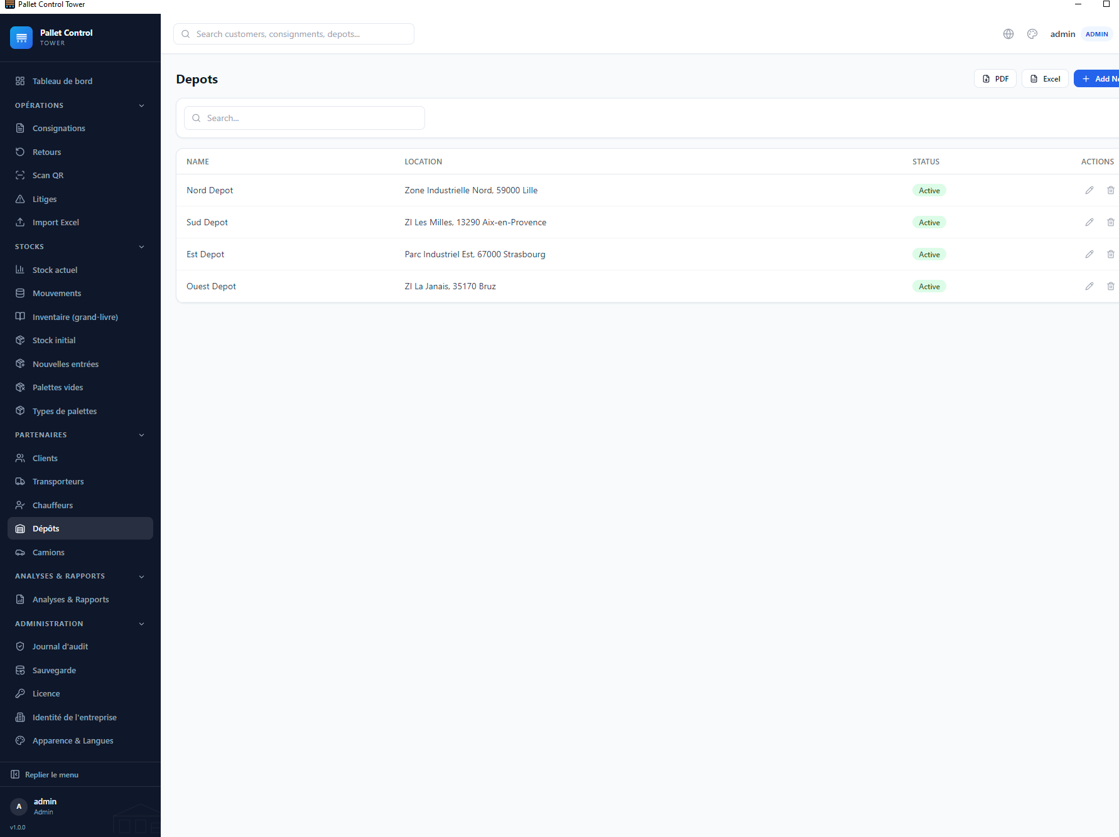The image size is (1119, 837).
Task: Click the depots Search box
Action: [x=305, y=118]
